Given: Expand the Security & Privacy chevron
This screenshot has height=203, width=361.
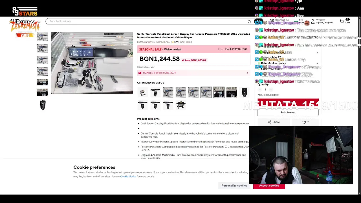Looking at the screenshot, I should pos(317,69).
